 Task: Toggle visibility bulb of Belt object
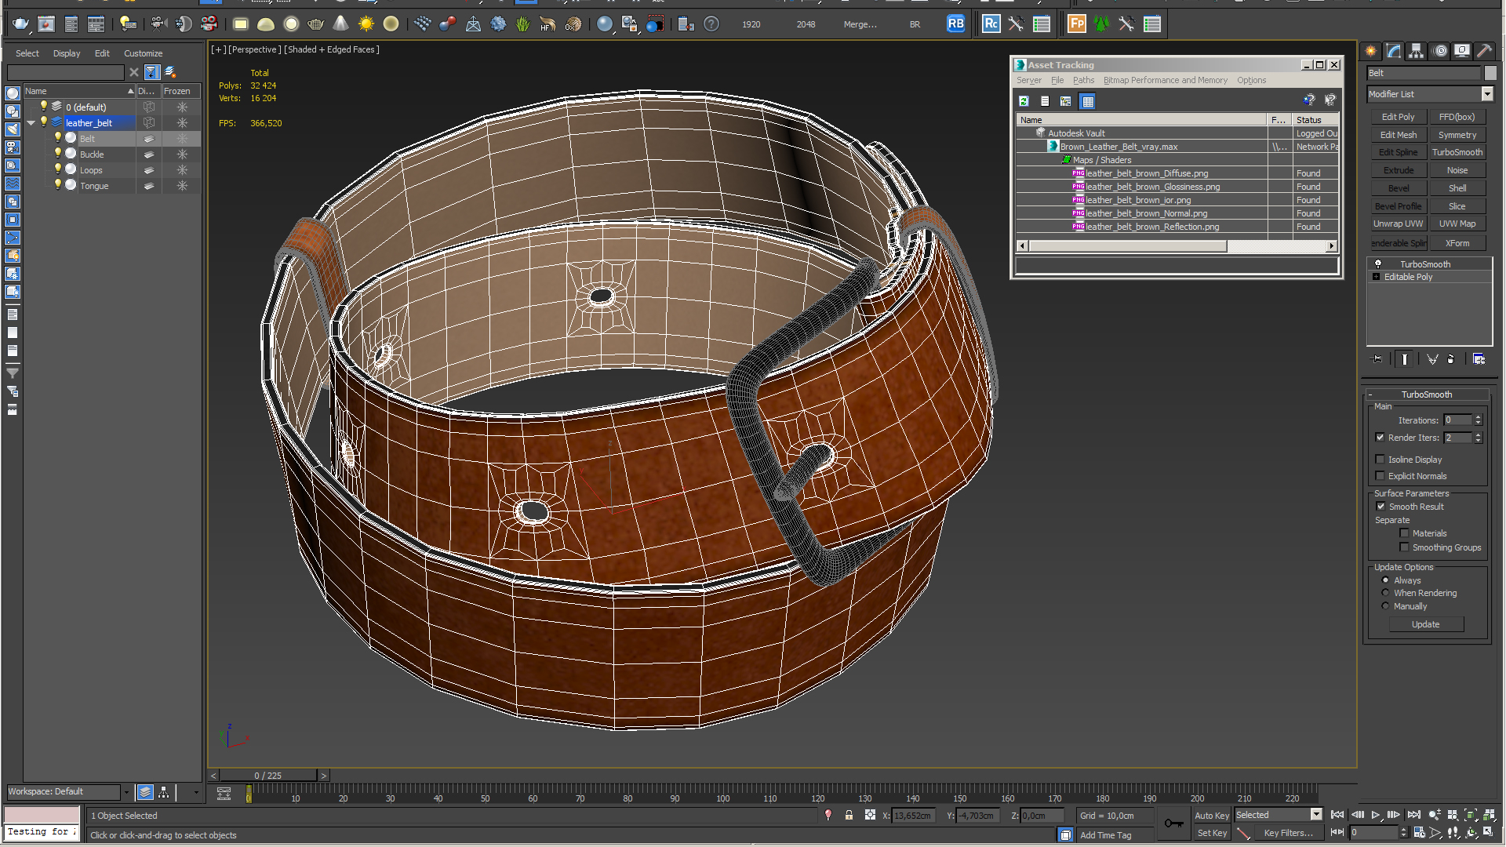pyautogui.click(x=57, y=138)
